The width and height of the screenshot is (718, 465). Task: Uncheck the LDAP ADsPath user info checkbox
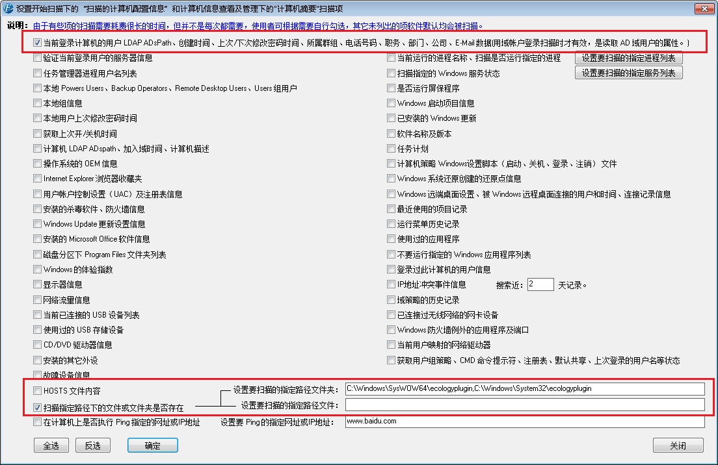38,43
